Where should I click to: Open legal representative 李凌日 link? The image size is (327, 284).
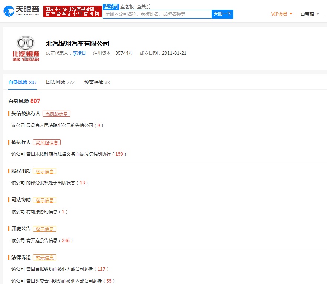click(79, 53)
